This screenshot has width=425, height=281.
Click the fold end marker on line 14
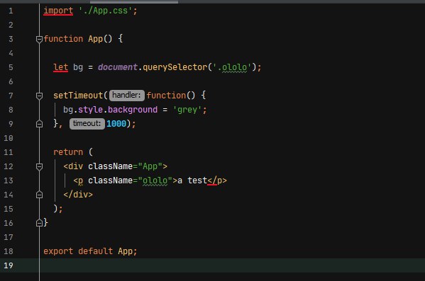point(39,195)
